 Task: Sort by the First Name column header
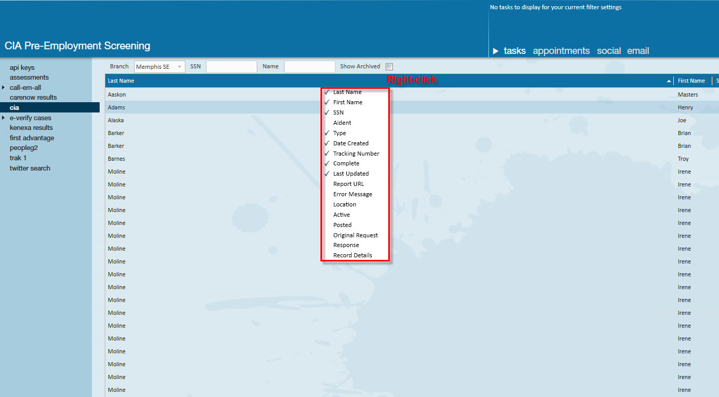coord(691,81)
